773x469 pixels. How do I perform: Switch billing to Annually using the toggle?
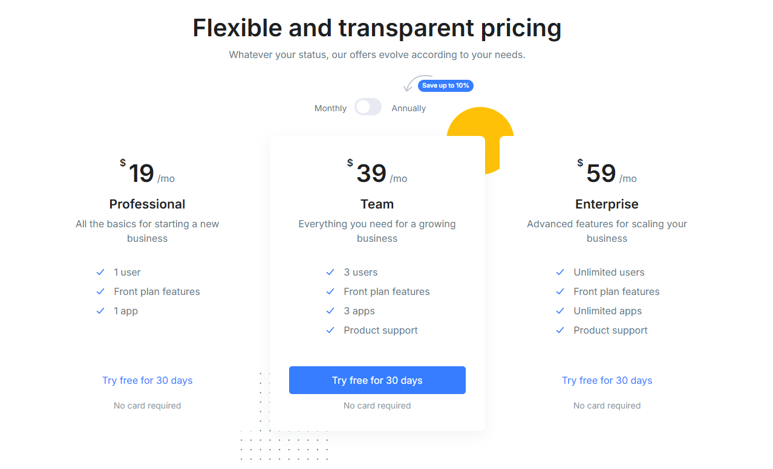[x=368, y=106]
